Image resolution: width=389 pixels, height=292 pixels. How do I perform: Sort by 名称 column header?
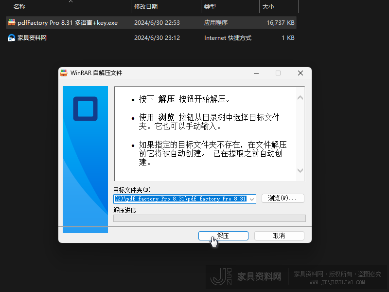19,6
